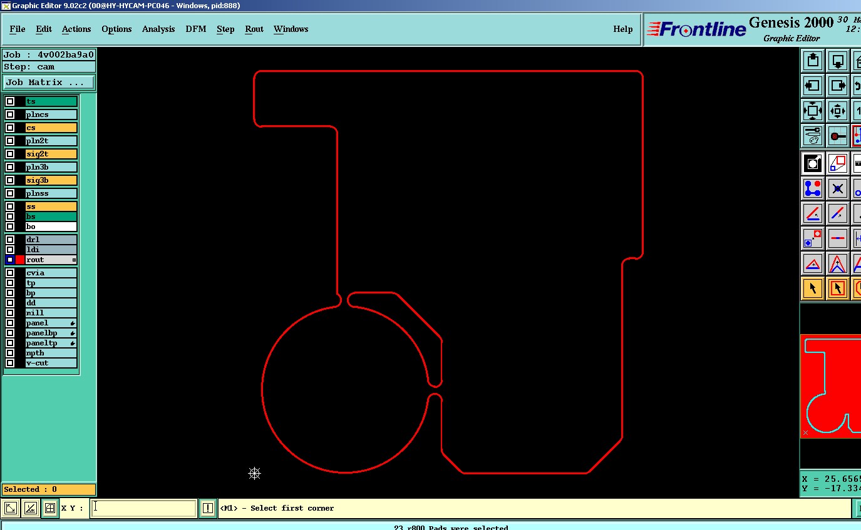Click the pan down arrow icon
Screen dimensions: 861x530
838,61
